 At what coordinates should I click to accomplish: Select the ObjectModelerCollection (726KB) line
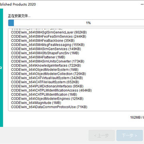(48, 74)
